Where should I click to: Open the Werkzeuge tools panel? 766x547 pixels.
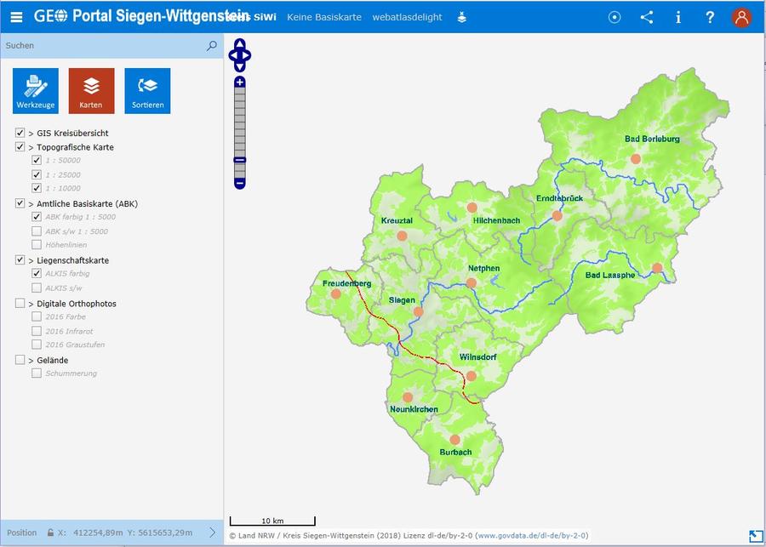(x=35, y=90)
